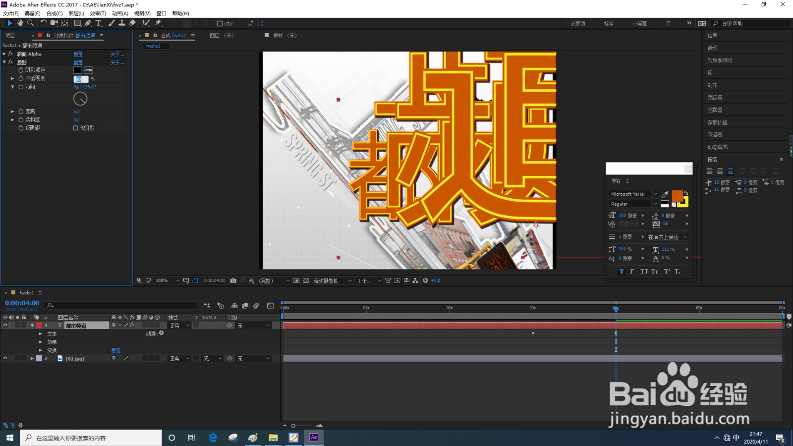
Task: Expand the 01.jpg layer properties
Action: click(x=32, y=358)
